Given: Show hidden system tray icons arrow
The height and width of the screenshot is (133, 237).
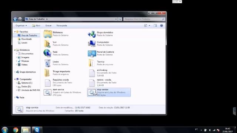Looking at the screenshot, I should [201, 130].
